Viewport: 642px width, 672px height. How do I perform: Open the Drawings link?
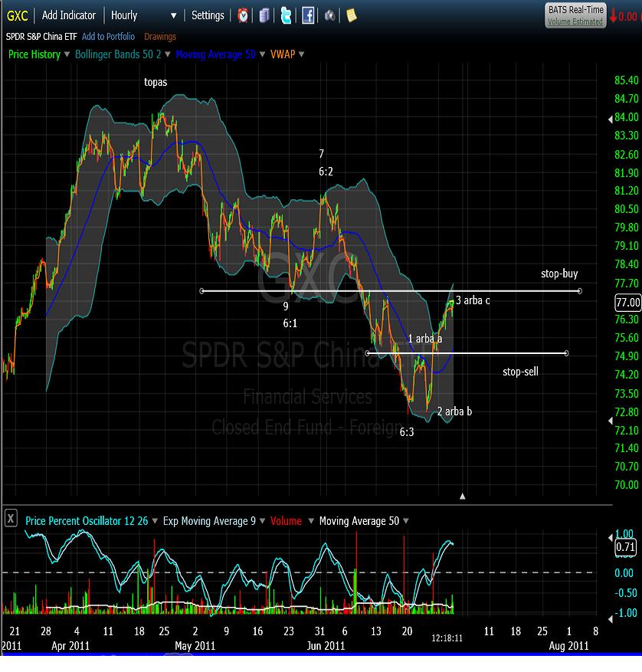(160, 37)
